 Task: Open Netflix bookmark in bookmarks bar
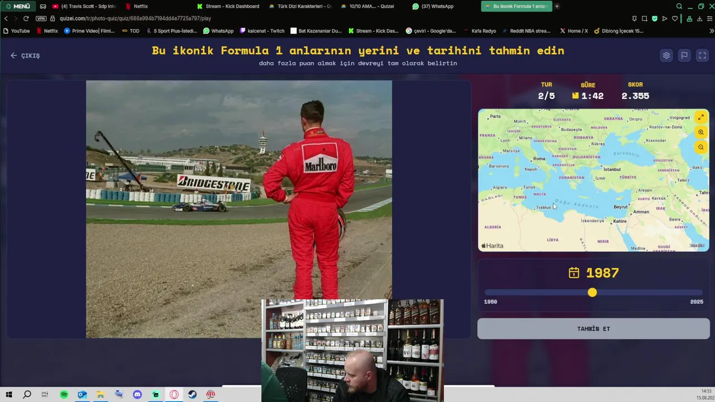point(47,31)
